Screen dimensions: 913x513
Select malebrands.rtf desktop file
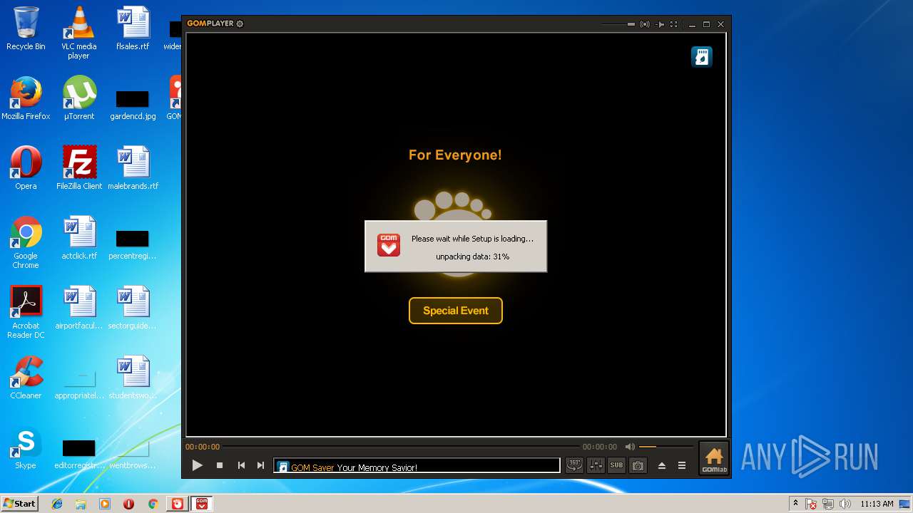(x=133, y=168)
